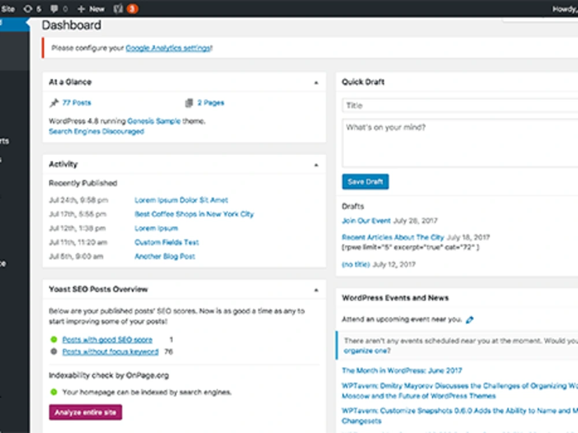The width and height of the screenshot is (578, 433).
Task: Click the Save Draft button
Action: click(x=365, y=181)
